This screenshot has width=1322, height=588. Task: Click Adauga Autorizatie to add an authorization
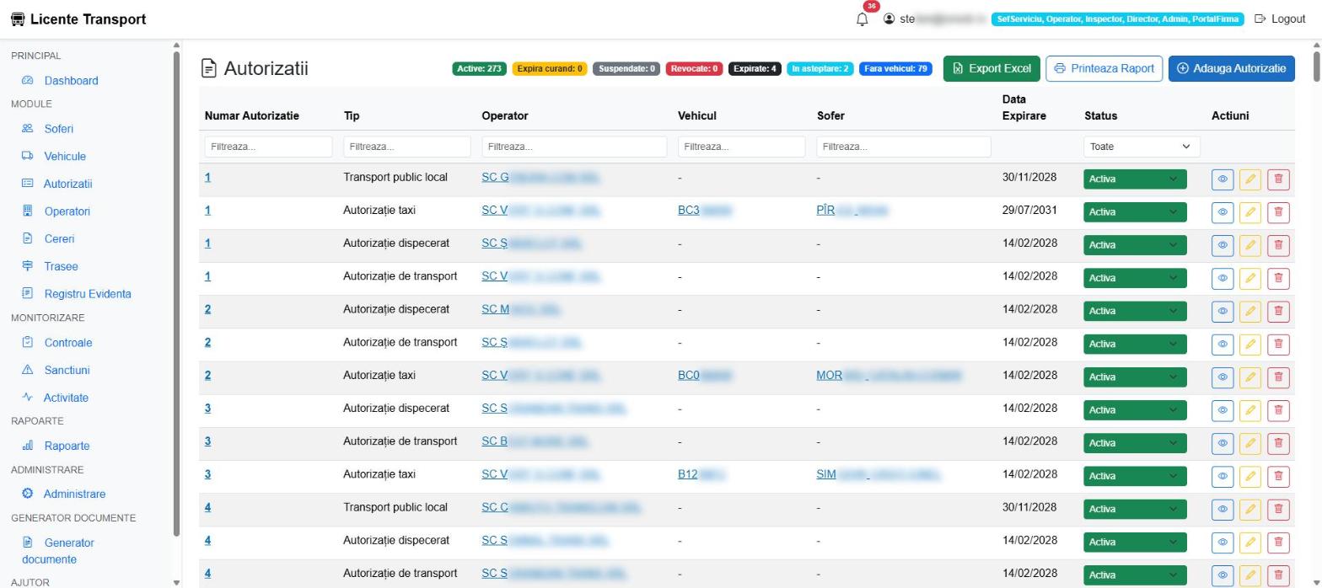click(x=1232, y=68)
